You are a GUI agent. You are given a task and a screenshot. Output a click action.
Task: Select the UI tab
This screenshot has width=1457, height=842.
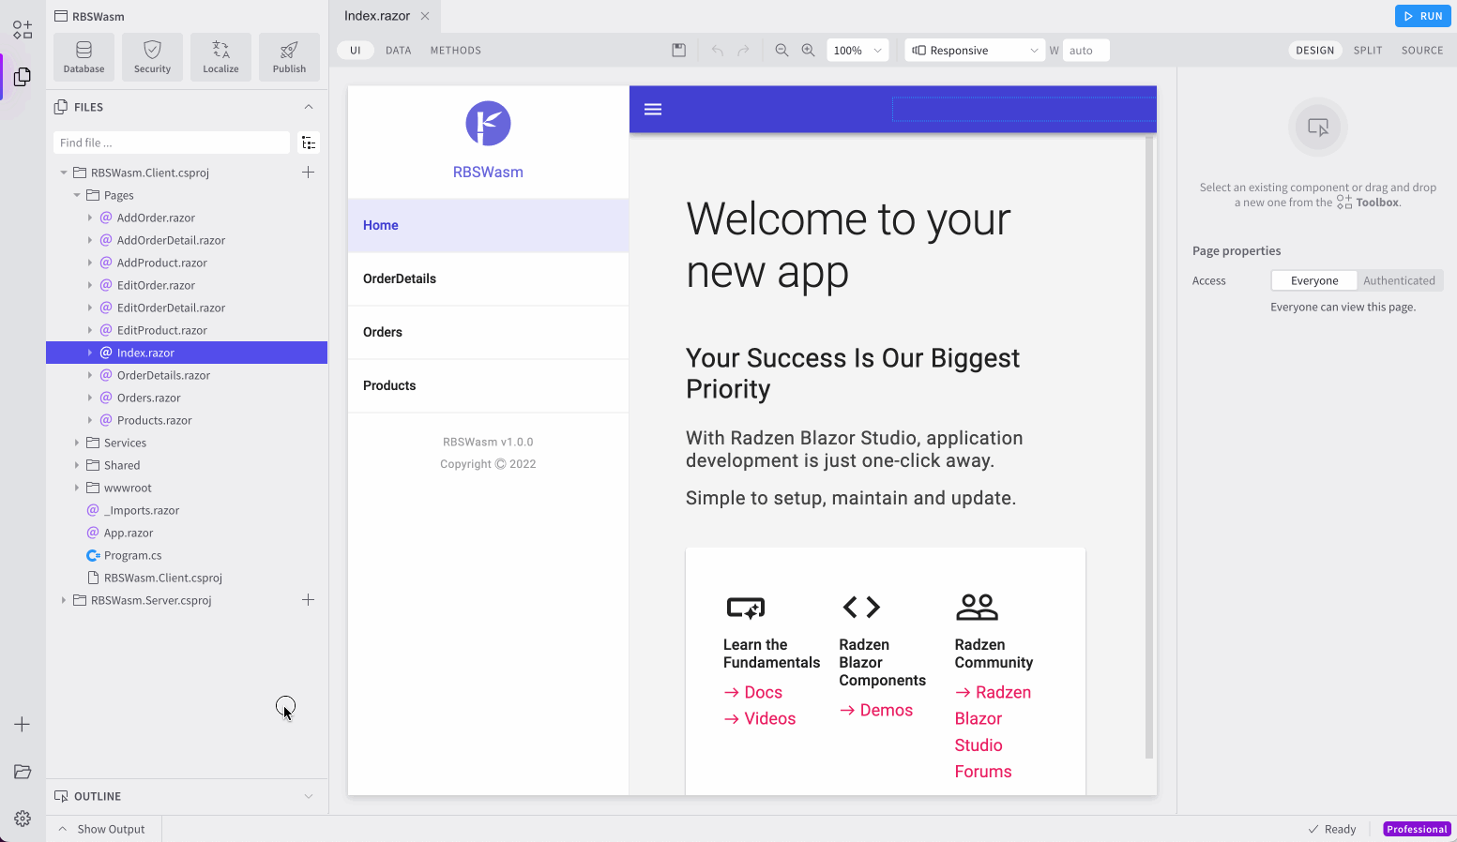[x=356, y=51]
